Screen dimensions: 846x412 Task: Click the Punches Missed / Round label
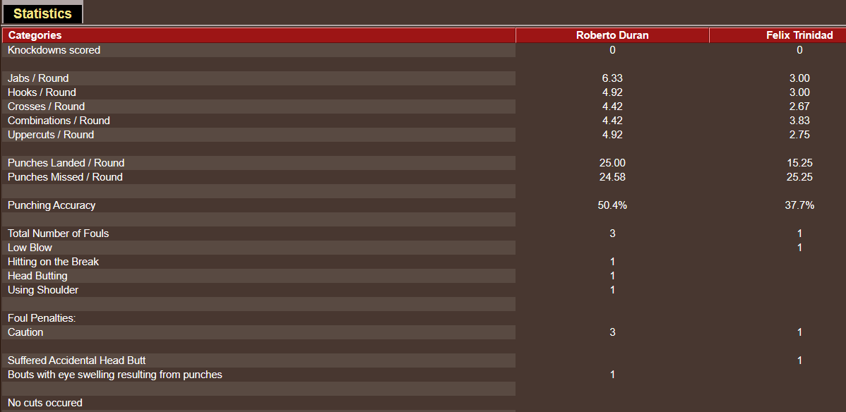65,177
